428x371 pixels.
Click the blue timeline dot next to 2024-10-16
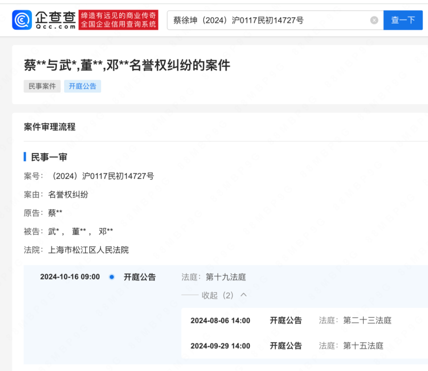pyautogui.click(x=111, y=277)
